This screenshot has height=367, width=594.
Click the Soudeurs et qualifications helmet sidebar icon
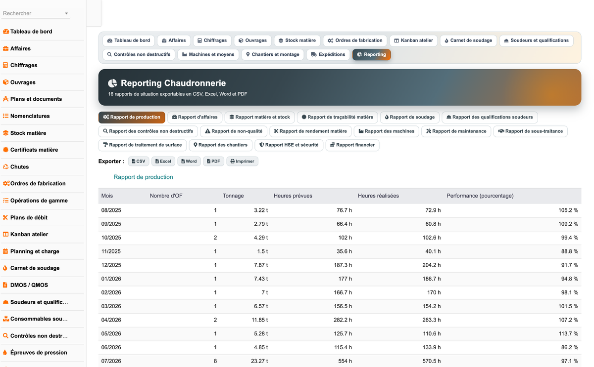(6, 302)
